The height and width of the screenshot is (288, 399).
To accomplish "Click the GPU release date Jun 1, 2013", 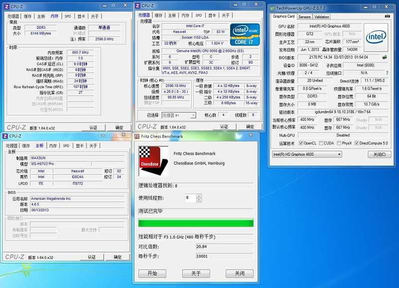I will [x=309, y=49].
